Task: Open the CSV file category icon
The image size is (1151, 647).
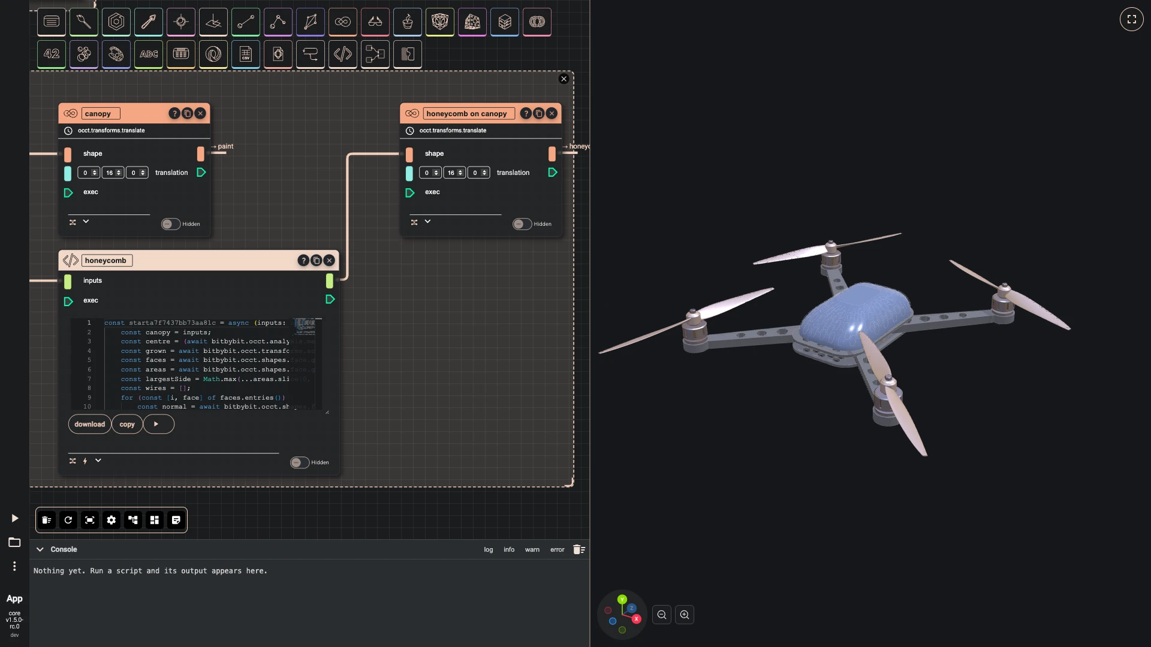Action: pyautogui.click(x=246, y=54)
